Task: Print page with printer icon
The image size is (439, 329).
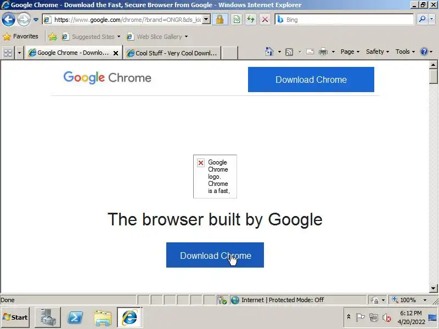Action: pyautogui.click(x=323, y=52)
